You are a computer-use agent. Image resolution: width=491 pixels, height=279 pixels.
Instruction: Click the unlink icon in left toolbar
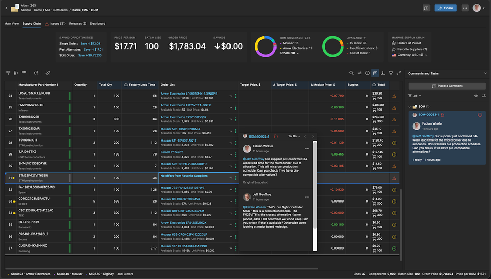tap(48, 73)
